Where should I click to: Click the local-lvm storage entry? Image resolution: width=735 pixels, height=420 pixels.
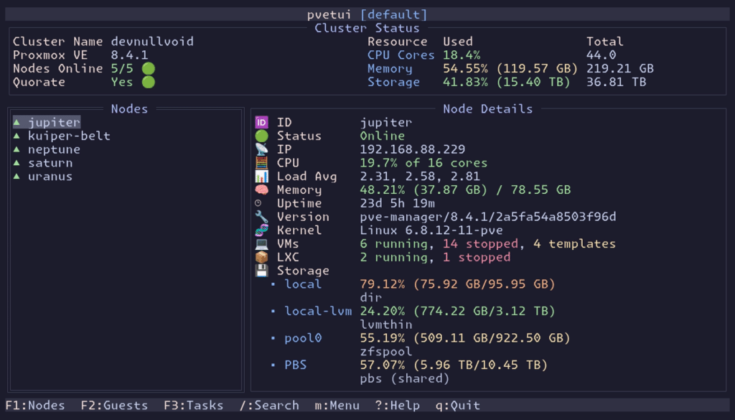[x=318, y=312]
